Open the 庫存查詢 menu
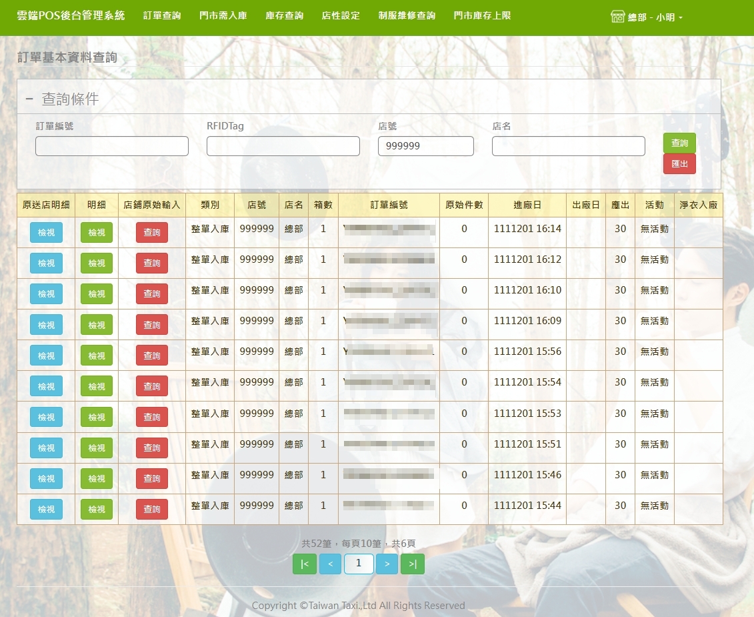 [x=285, y=15]
